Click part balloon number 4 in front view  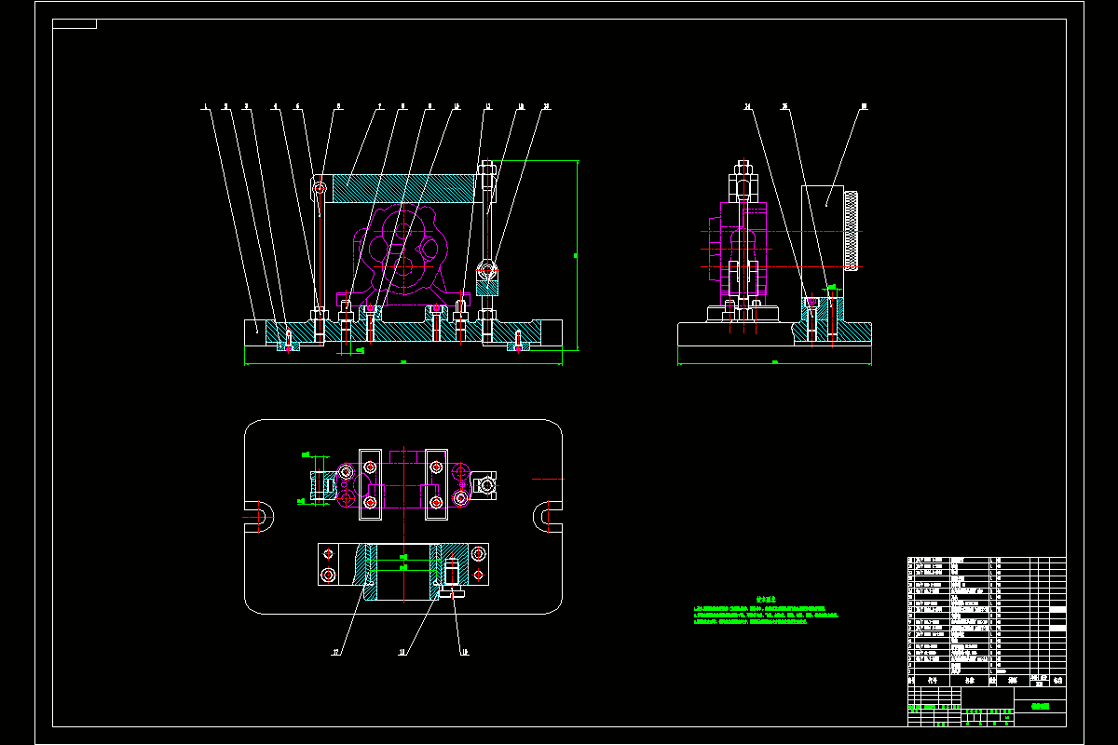275,107
